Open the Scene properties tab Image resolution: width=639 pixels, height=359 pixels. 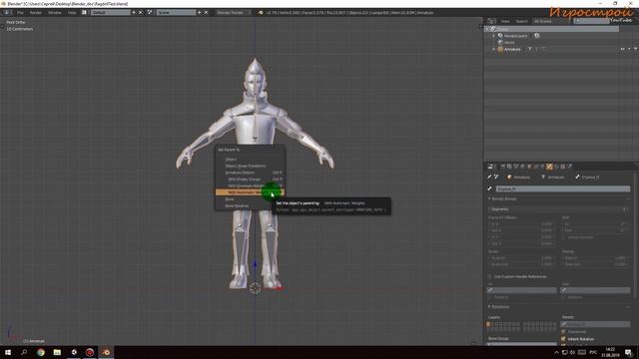516,167
